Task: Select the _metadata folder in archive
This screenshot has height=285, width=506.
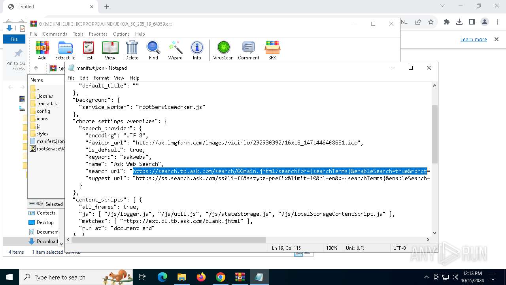Action: (47, 104)
